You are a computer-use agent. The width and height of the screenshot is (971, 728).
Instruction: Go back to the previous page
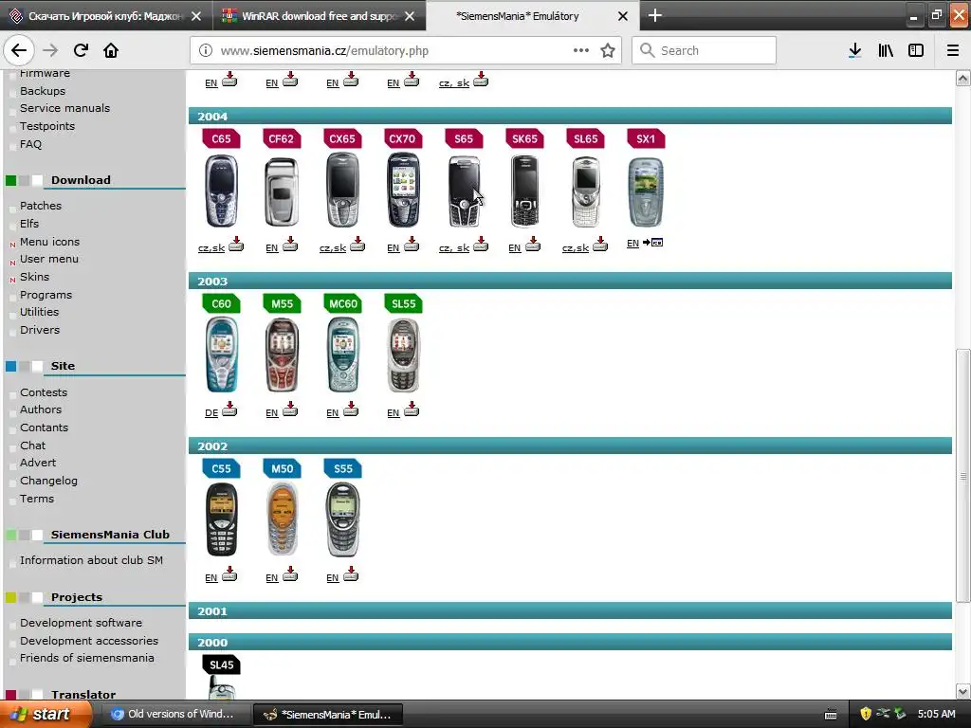19,50
